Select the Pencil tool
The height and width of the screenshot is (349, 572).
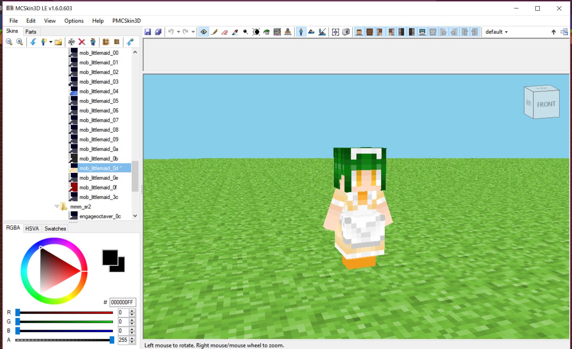pos(214,31)
